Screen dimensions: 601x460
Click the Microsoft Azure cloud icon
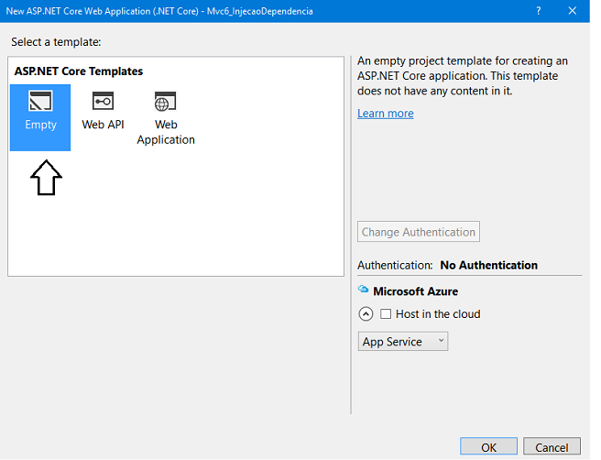click(x=363, y=289)
